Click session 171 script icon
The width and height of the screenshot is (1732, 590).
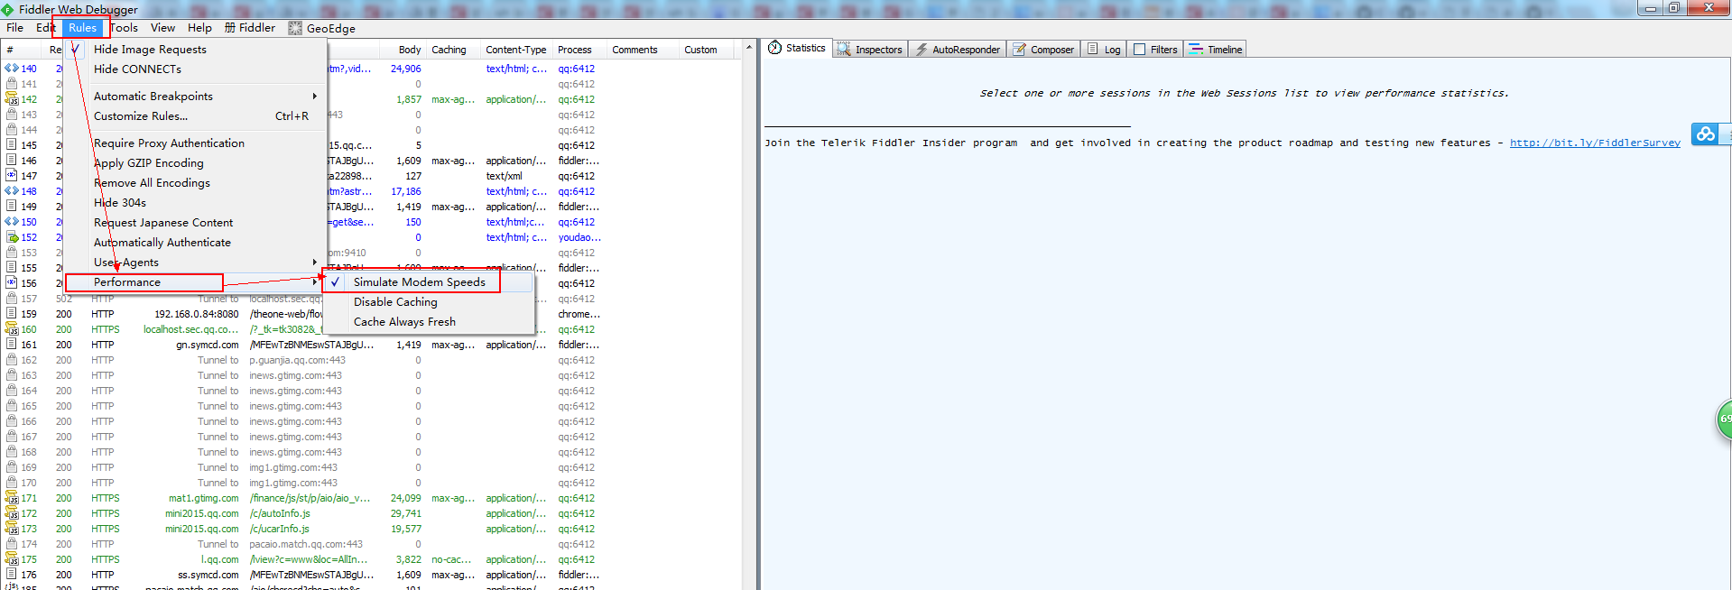coord(12,498)
